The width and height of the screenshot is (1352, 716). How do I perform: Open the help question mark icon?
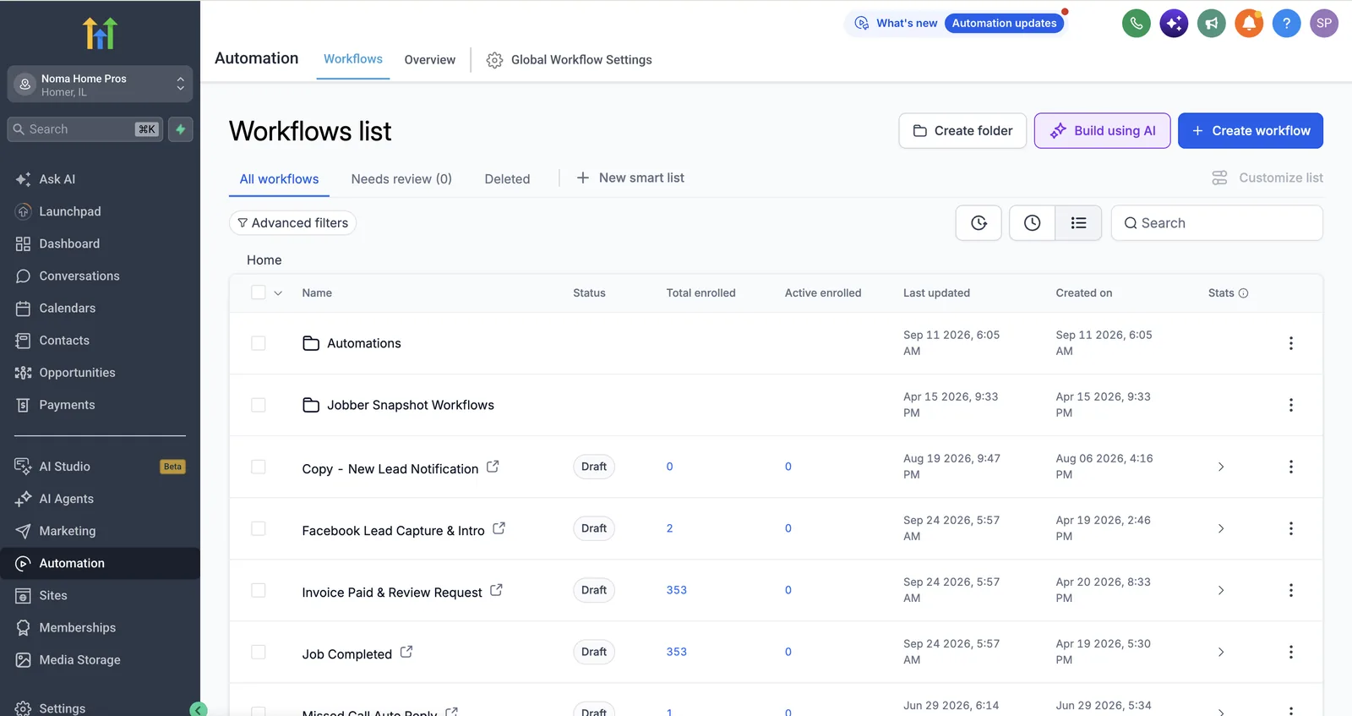pos(1286,24)
